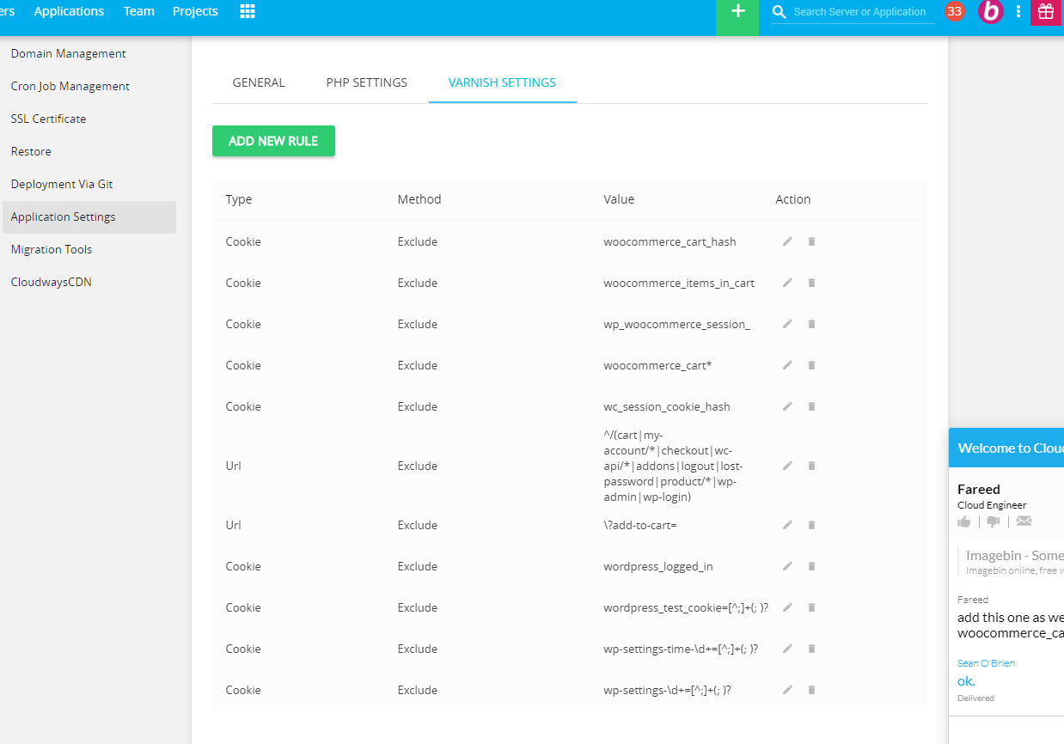Delete the wp-settings-time rule

pyautogui.click(x=811, y=649)
